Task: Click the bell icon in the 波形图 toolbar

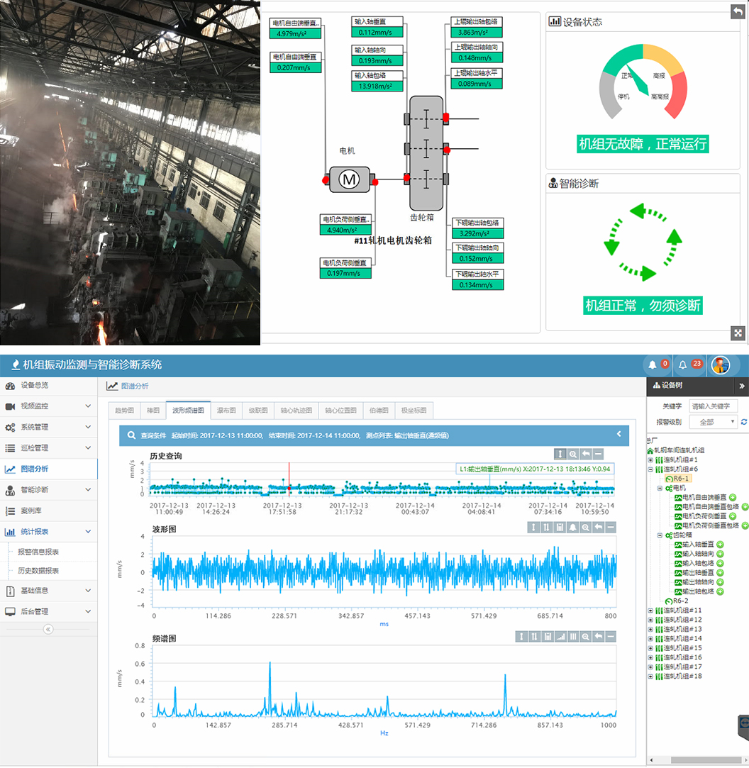Action: [572, 527]
